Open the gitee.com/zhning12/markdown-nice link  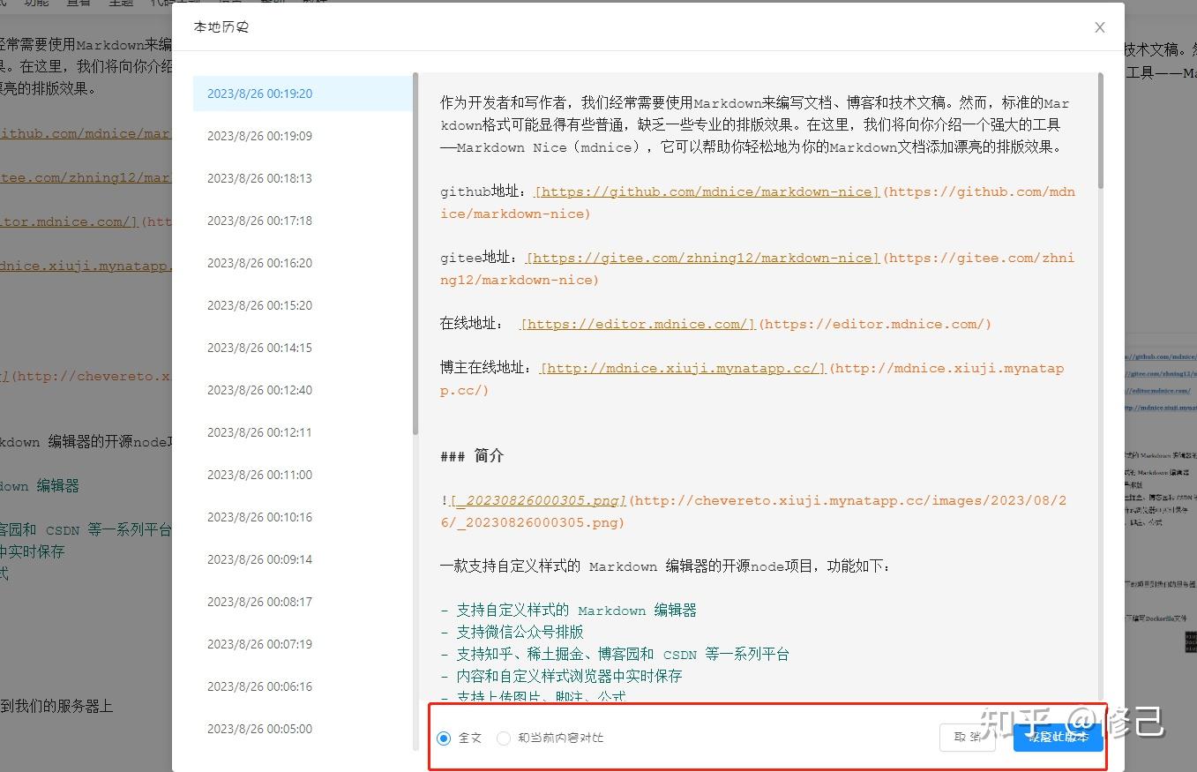tap(701, 258)
